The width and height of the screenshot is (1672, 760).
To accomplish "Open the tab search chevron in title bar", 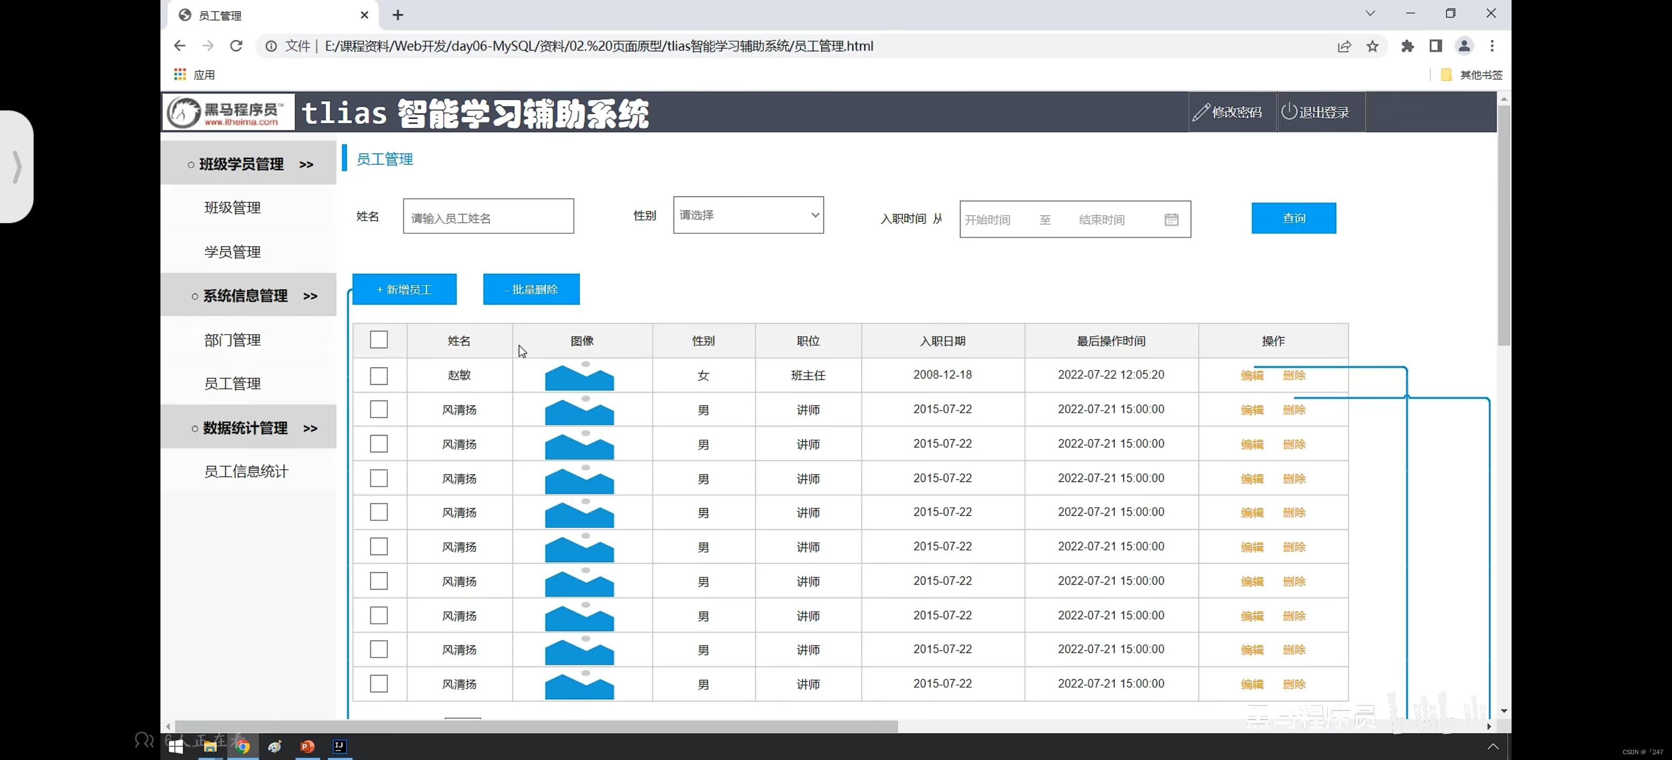I will pos(1370,14).
